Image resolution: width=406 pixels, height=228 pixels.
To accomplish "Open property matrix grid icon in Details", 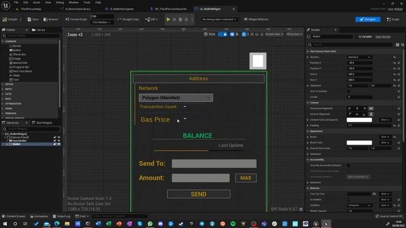I will point(397,45).
